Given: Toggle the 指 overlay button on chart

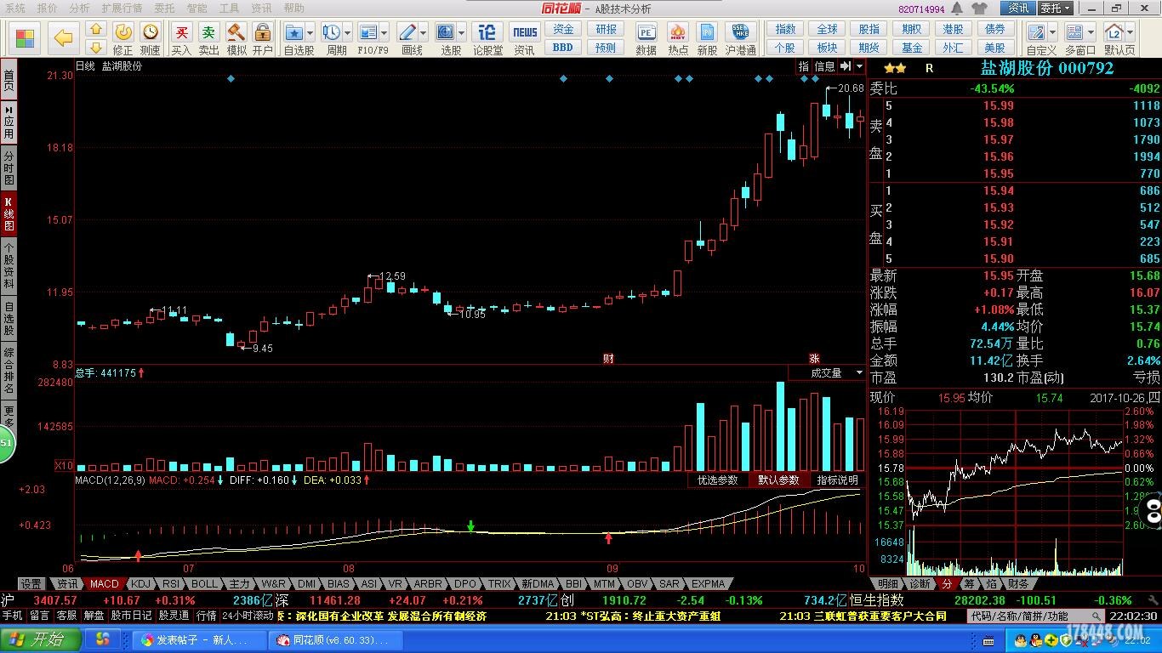Looking at the screenshot, I should (x=804, y=66).
